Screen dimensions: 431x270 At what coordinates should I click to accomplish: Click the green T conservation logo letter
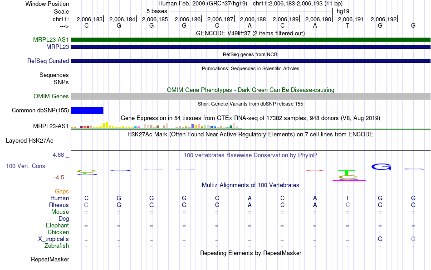(x=347, y=173)
